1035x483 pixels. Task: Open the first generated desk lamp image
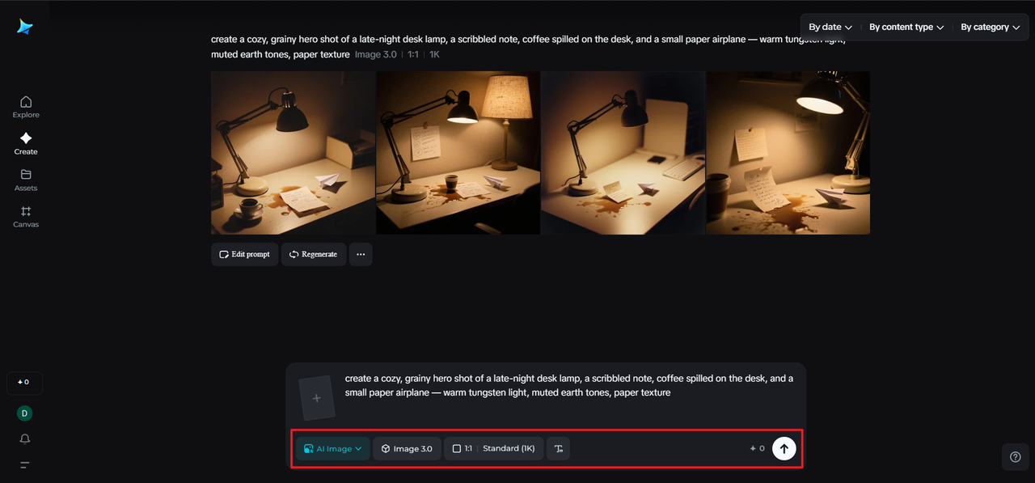pos(293,153)
